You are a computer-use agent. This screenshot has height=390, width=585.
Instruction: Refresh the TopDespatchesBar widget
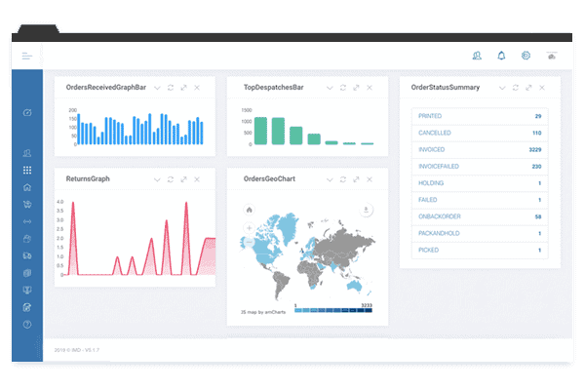click(x=343, y=88)
